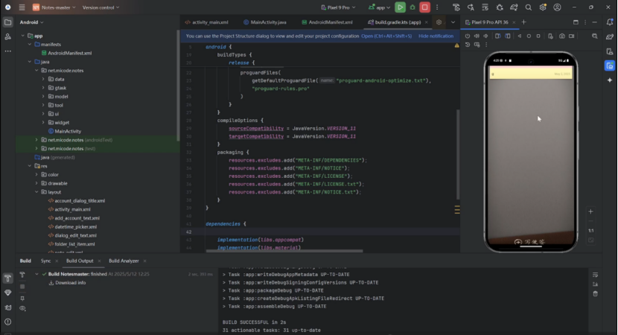Click Hide notification link
Viewport: 618px width, 335px height.
pyautogui.click(x=436, y=36)
